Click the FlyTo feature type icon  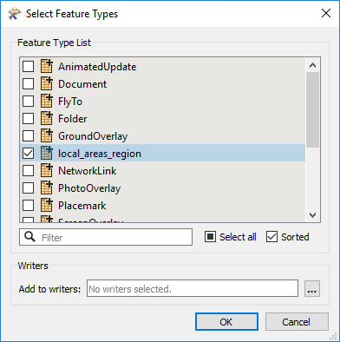click(47, 101)
